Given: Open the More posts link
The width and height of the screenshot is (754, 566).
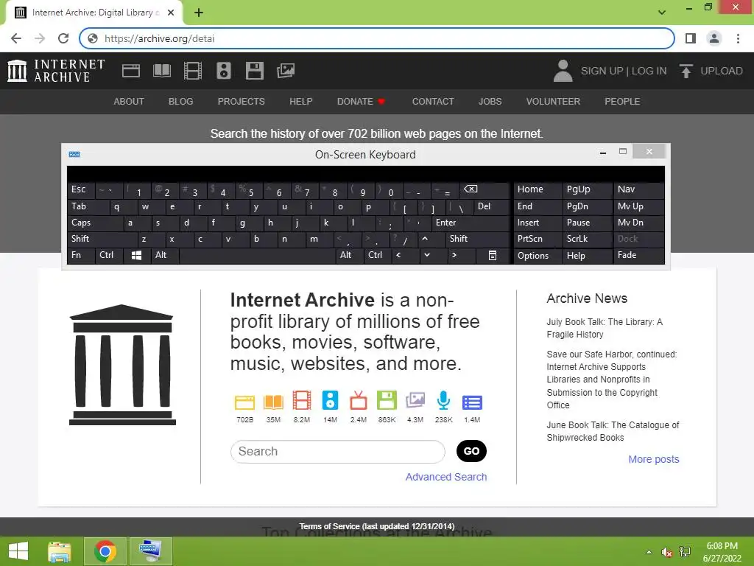Looking at the screenshot, I should (654, 459).
